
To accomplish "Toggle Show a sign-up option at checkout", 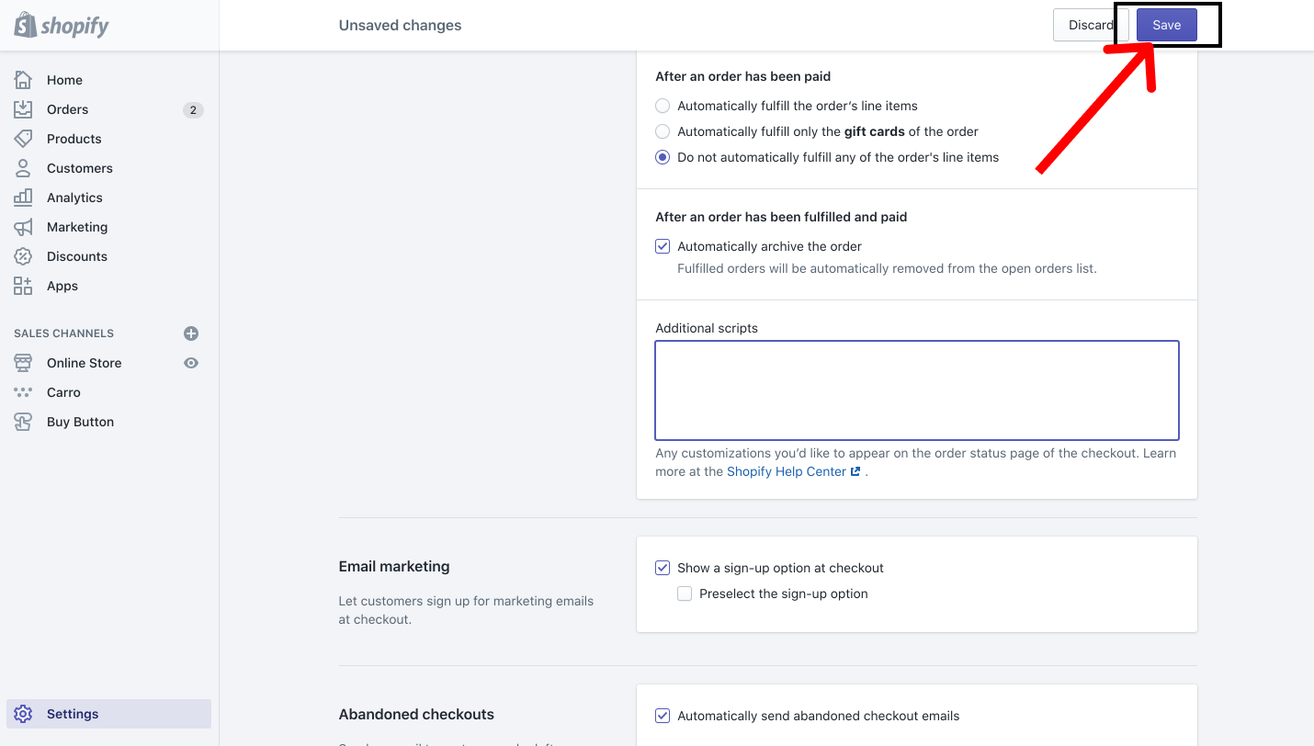I will coord(663,568).
